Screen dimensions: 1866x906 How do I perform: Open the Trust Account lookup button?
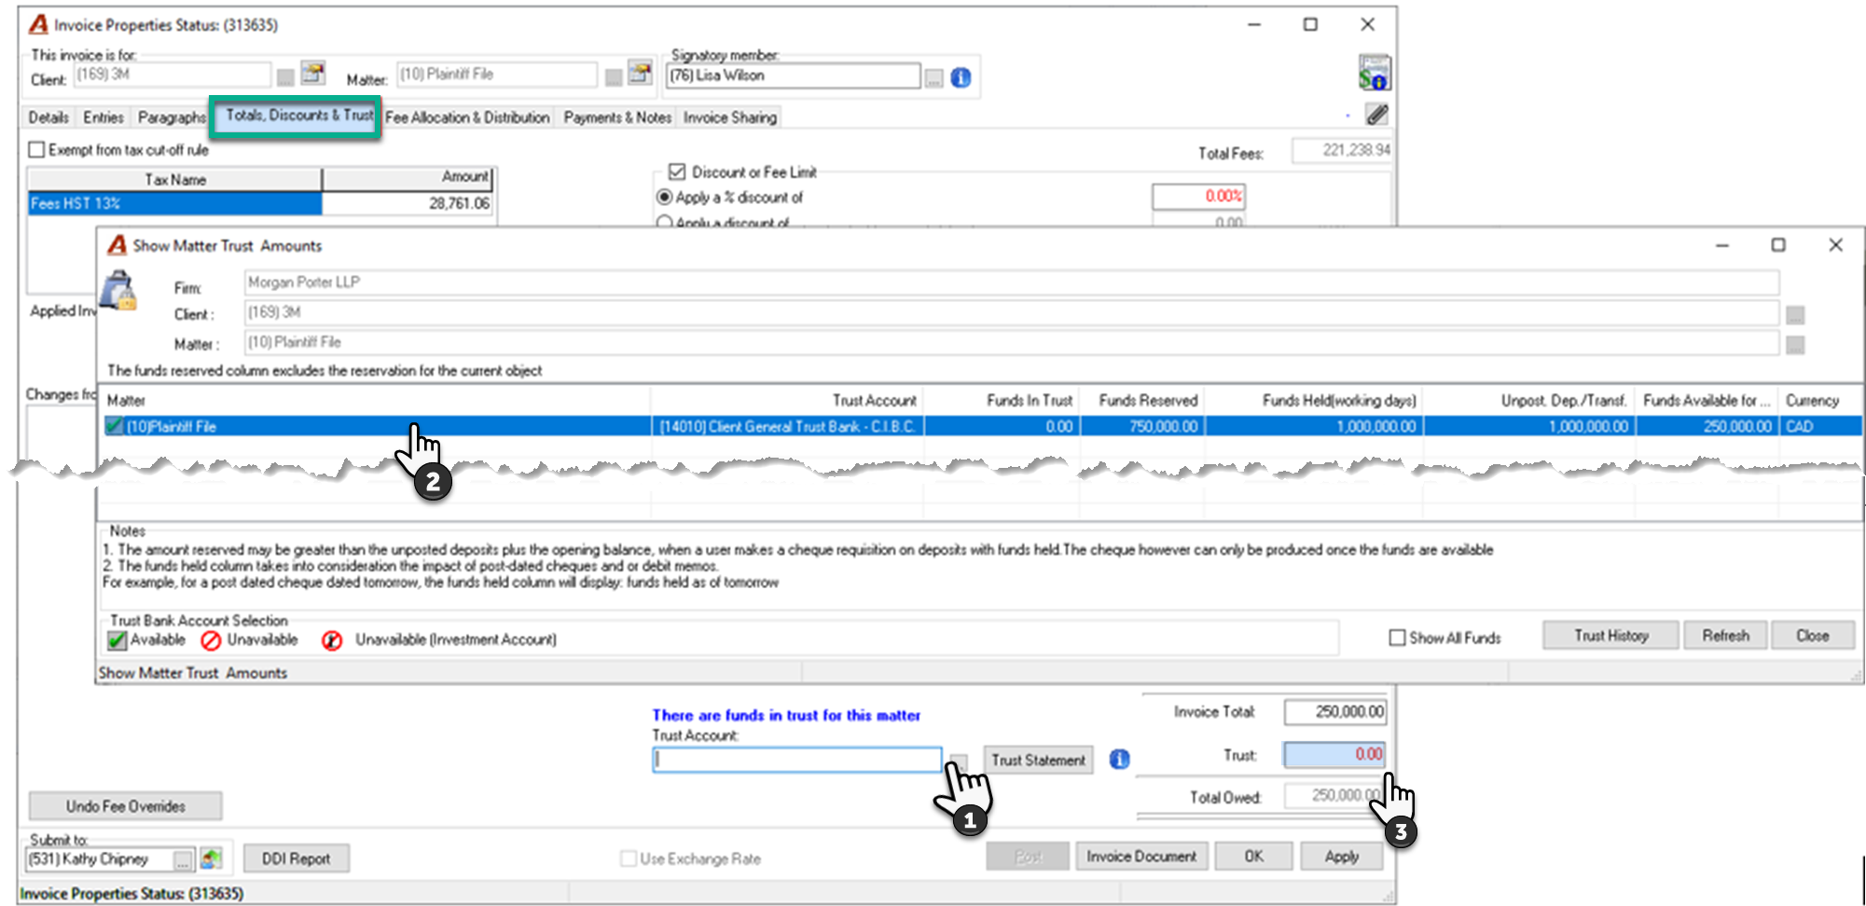(x=958, y=762)
